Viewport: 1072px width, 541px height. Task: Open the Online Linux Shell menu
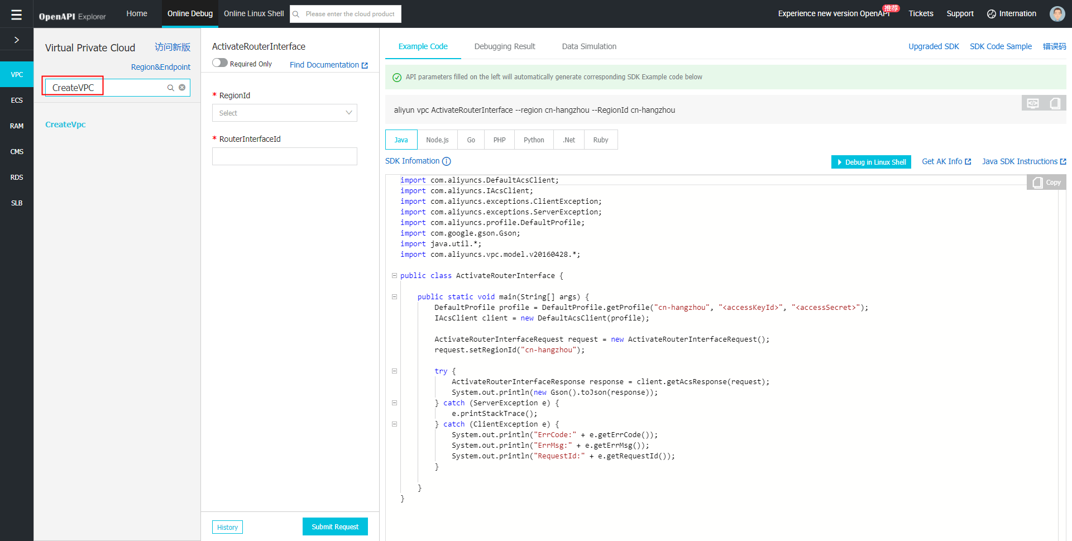pyautogui.click(x=253, y=13)
